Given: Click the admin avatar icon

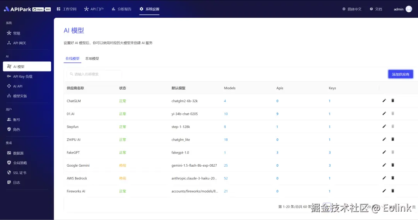Looking at the screenshot, I should pos(409,9).
